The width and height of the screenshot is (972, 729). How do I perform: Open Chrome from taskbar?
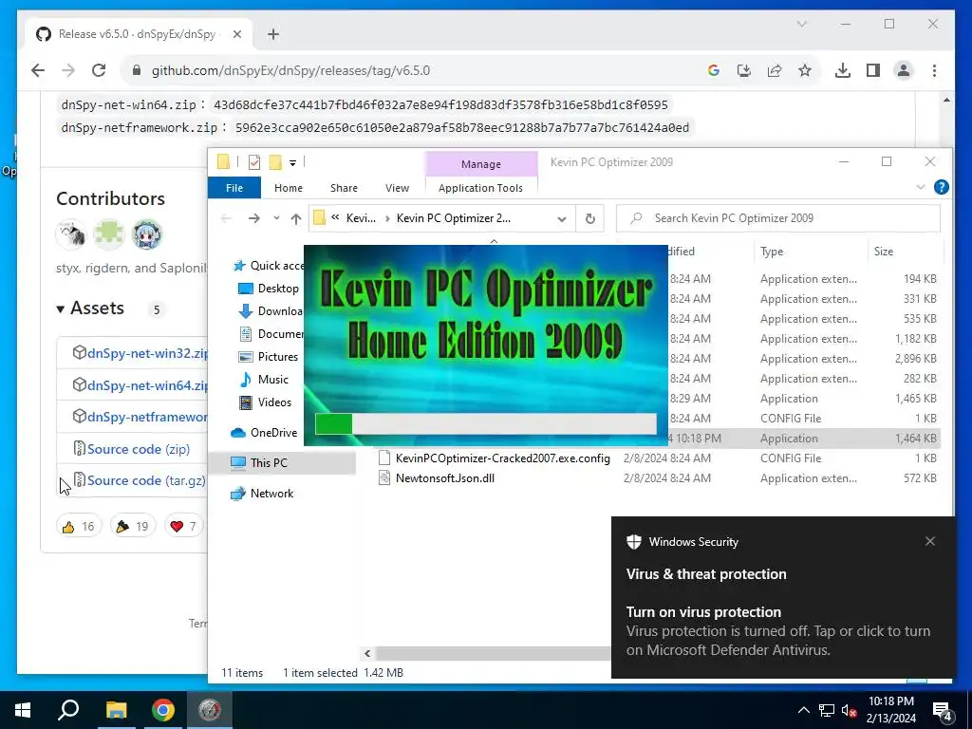point(163,710)
